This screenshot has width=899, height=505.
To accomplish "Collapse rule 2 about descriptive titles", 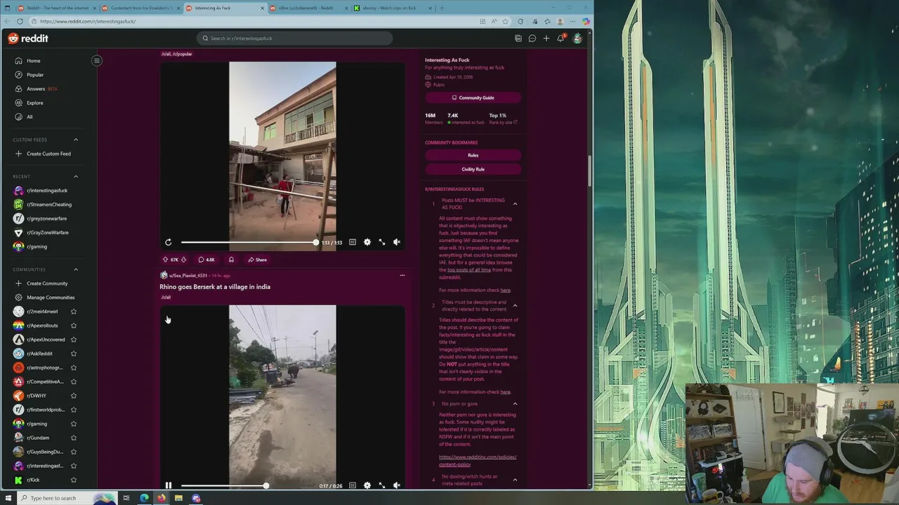I will tap(515, 306).
